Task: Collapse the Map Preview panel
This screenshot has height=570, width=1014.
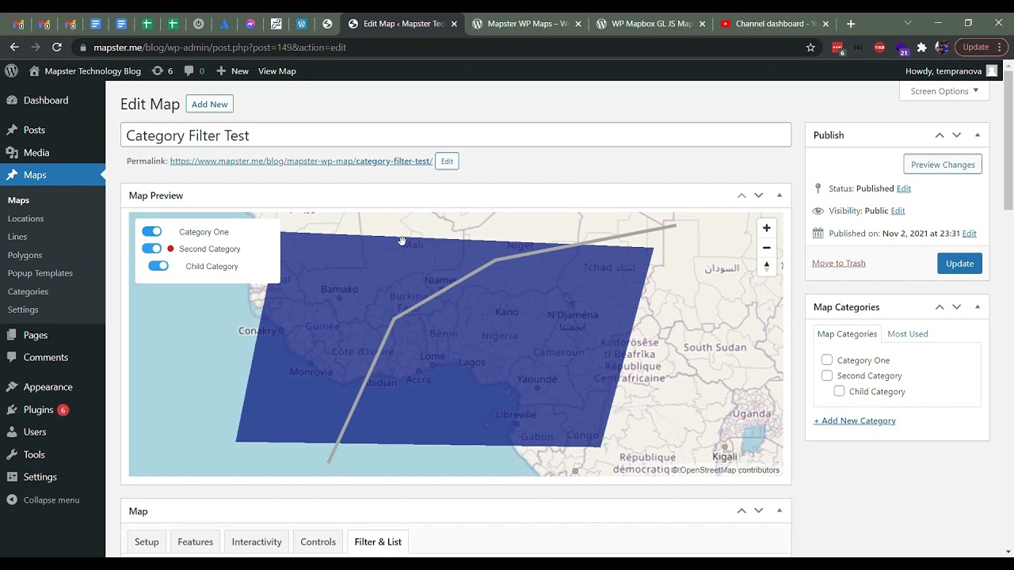Action: coord(780,196)
